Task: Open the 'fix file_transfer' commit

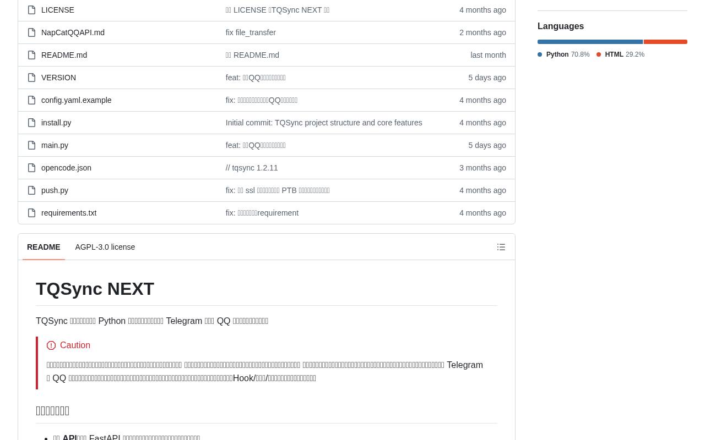Action: coord(251,32)
